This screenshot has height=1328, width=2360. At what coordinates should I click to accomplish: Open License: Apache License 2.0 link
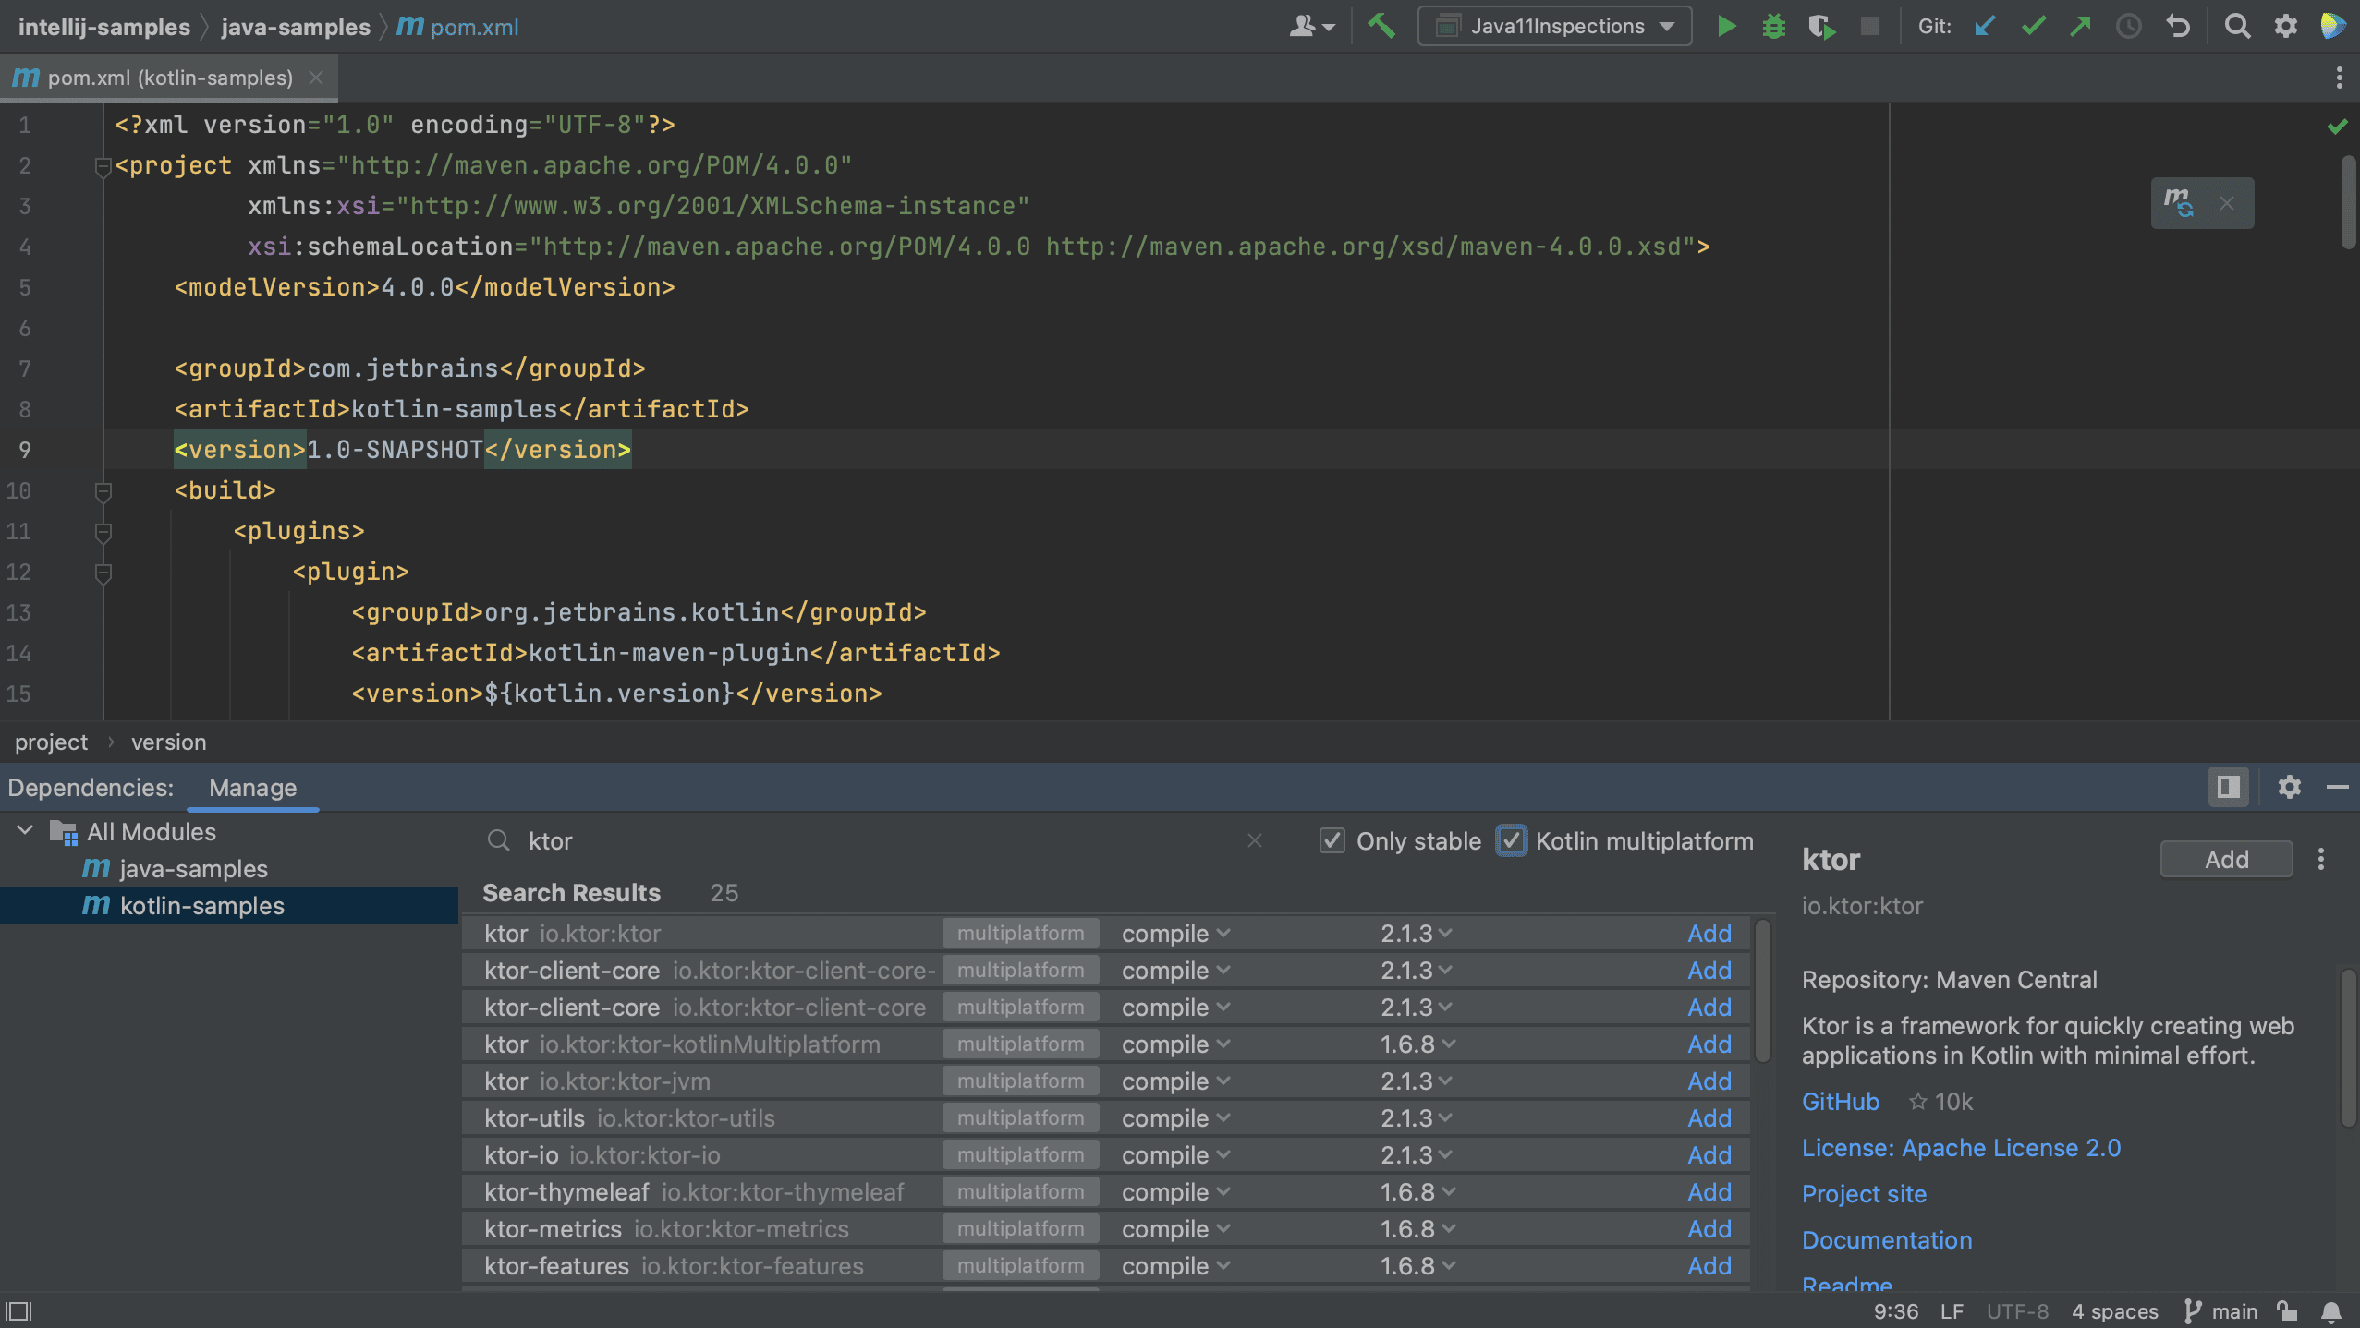coord(1961,1147)
